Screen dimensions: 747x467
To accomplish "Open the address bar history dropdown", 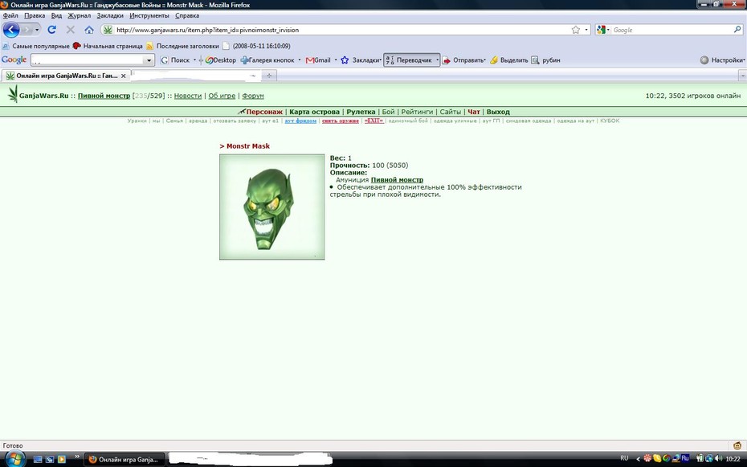I will click(586, 30).
